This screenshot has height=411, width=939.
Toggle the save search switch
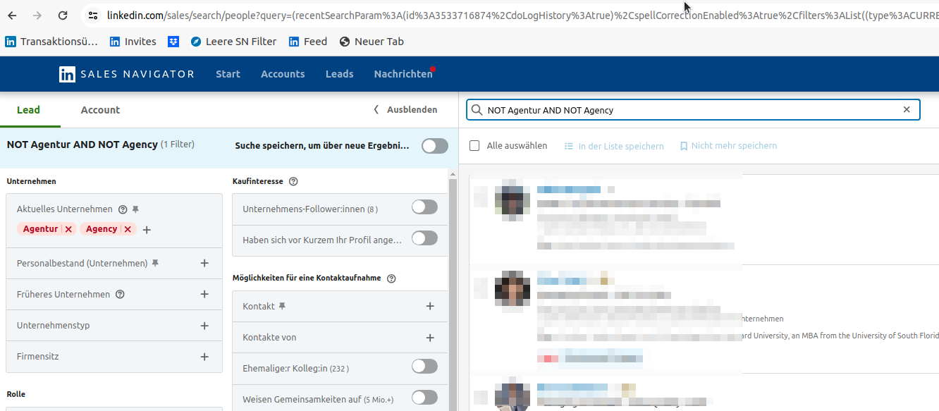tap(434, 146)
